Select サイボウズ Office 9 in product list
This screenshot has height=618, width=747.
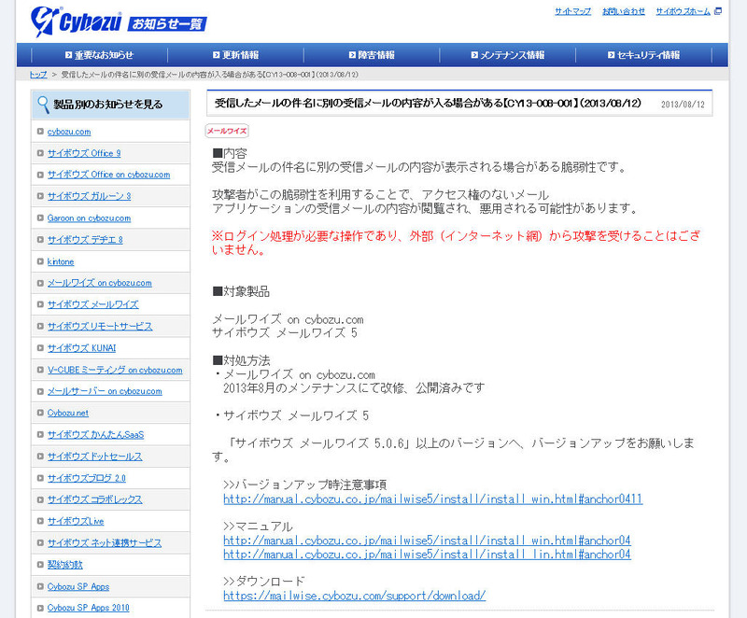click(84, 153)
